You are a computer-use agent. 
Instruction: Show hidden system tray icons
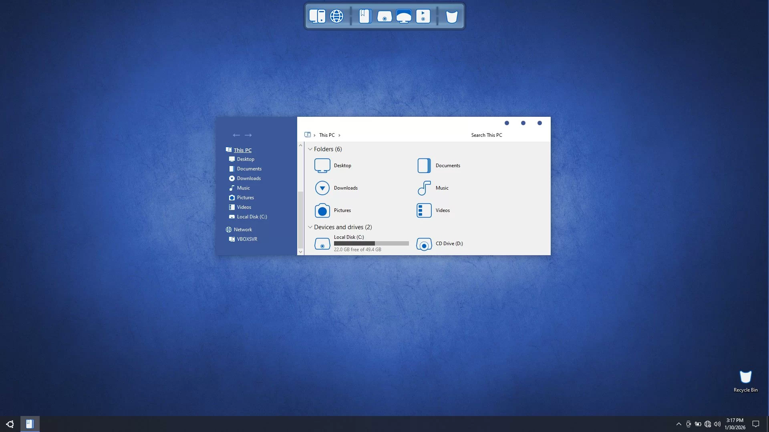pyautogui.click(x=678, y=424)
